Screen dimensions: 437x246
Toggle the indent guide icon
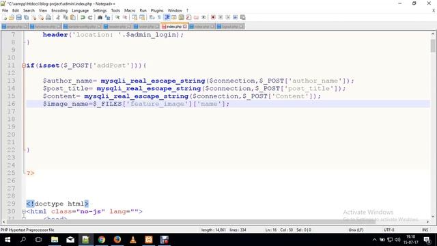pos(167,17)
